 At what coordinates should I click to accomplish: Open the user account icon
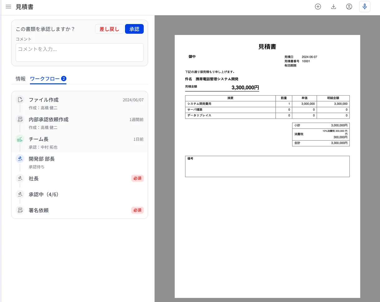pos(349,7)
